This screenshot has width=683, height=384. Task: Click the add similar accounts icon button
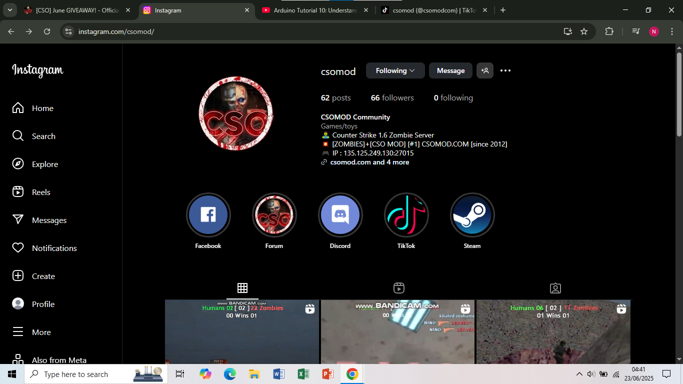pos(485,70)
